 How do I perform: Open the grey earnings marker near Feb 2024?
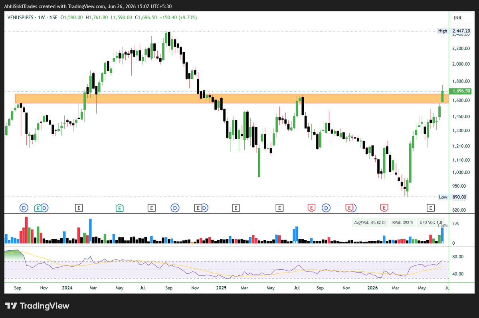click(79, 208)
